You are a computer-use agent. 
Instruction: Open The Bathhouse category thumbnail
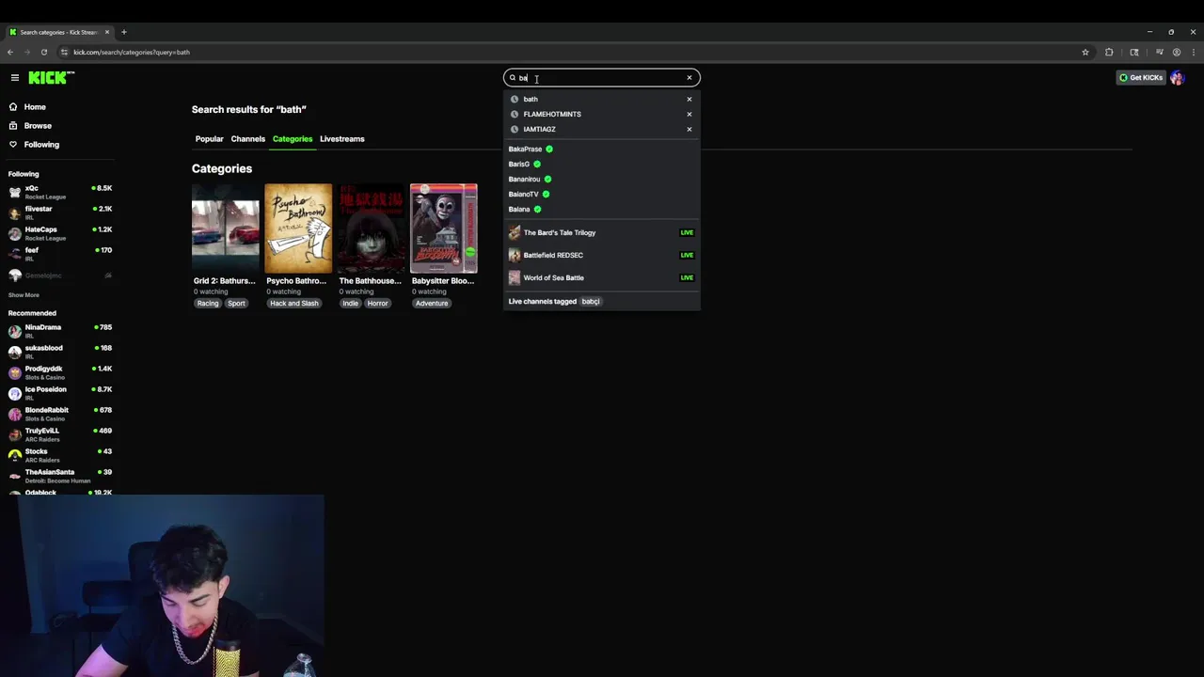pyautogui.click(x=371, y=228)
